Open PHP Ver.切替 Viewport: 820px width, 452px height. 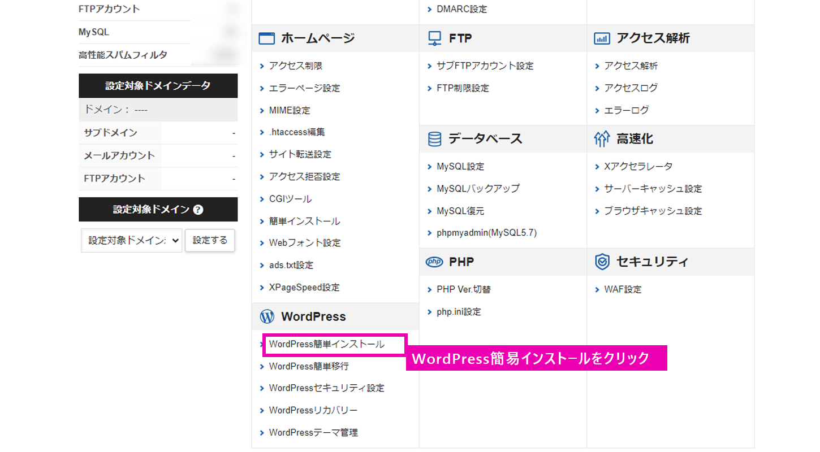[x=464, y=290]
